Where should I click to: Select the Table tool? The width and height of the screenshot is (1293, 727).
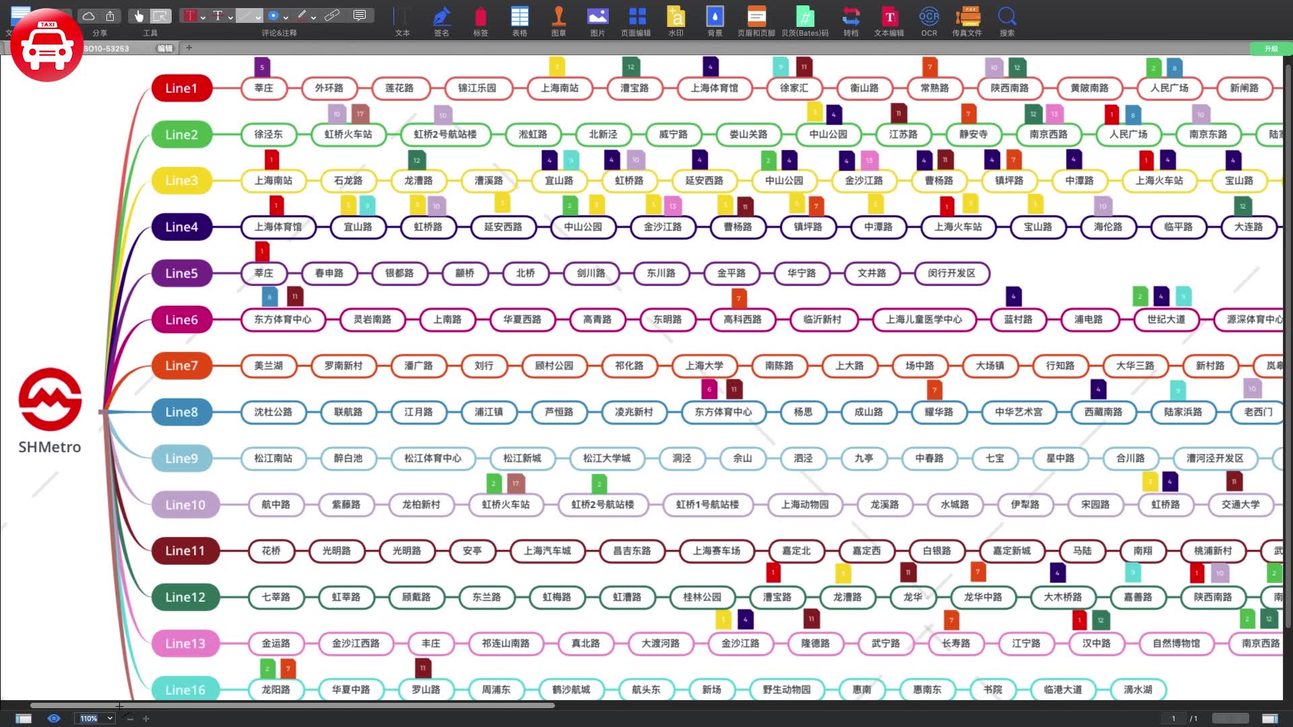pyautogui.click(x=519, y=16)
